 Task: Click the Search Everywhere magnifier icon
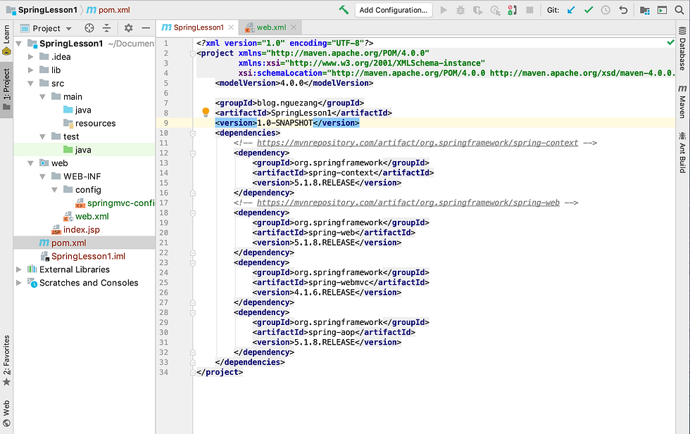pyautogui.click(x=679, y=10)
